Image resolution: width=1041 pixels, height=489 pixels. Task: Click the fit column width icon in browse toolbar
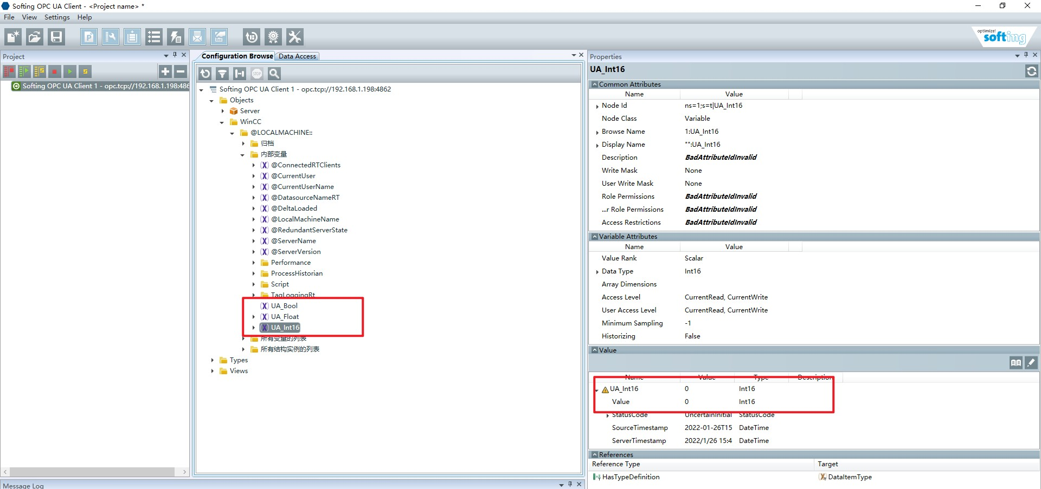pyautogui.click(x=240, y=73)
